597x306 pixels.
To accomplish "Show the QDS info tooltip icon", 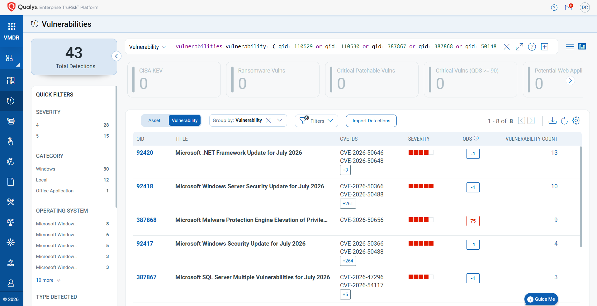I will 476,138.
